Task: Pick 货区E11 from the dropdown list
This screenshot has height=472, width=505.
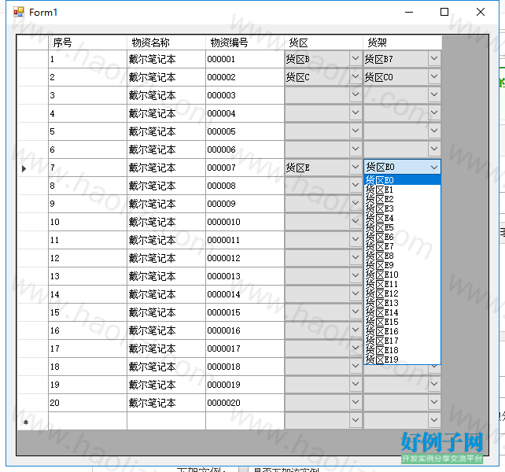Action: coord(402,284)
